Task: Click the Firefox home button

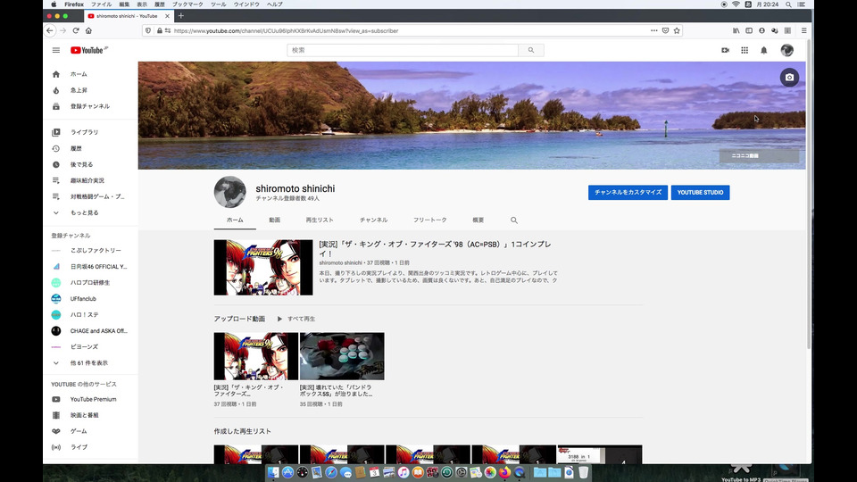Action: (x=88, y=30)
